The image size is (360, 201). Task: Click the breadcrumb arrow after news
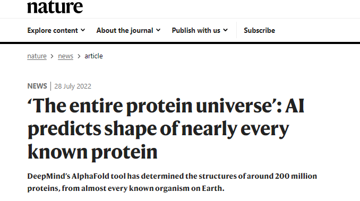(79, 56)
